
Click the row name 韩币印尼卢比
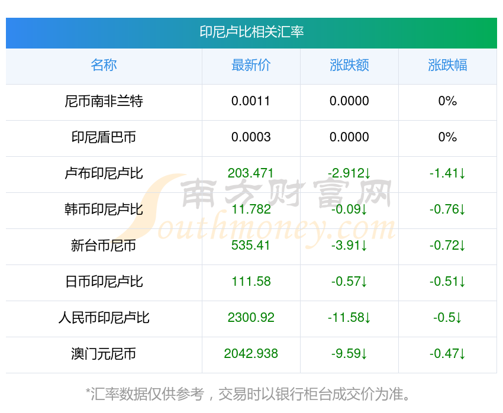tap(104, 209)
